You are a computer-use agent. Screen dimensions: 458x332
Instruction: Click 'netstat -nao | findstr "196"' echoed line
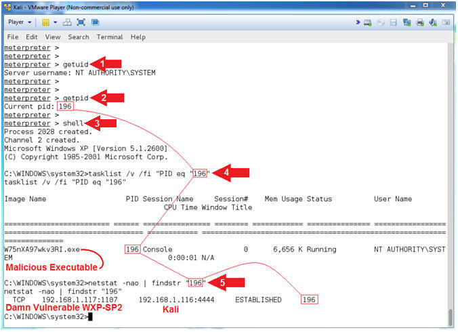click(x=63, y=291)
